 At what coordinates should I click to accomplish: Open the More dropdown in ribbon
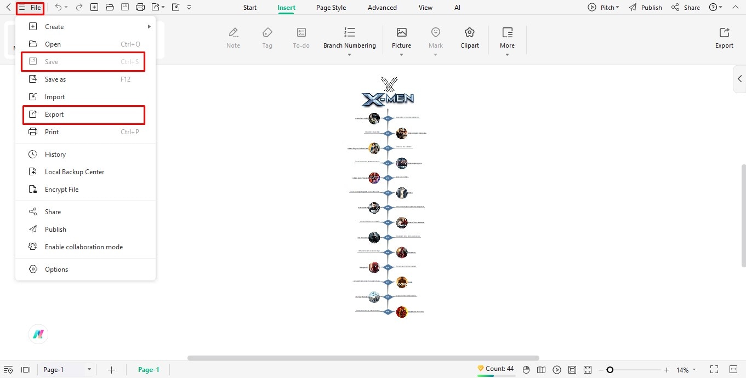tap(507, 54)
